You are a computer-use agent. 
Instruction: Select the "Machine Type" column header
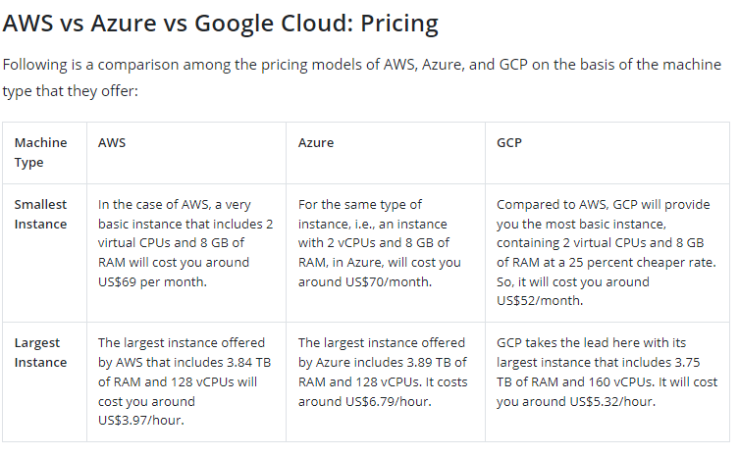point(41,152)
